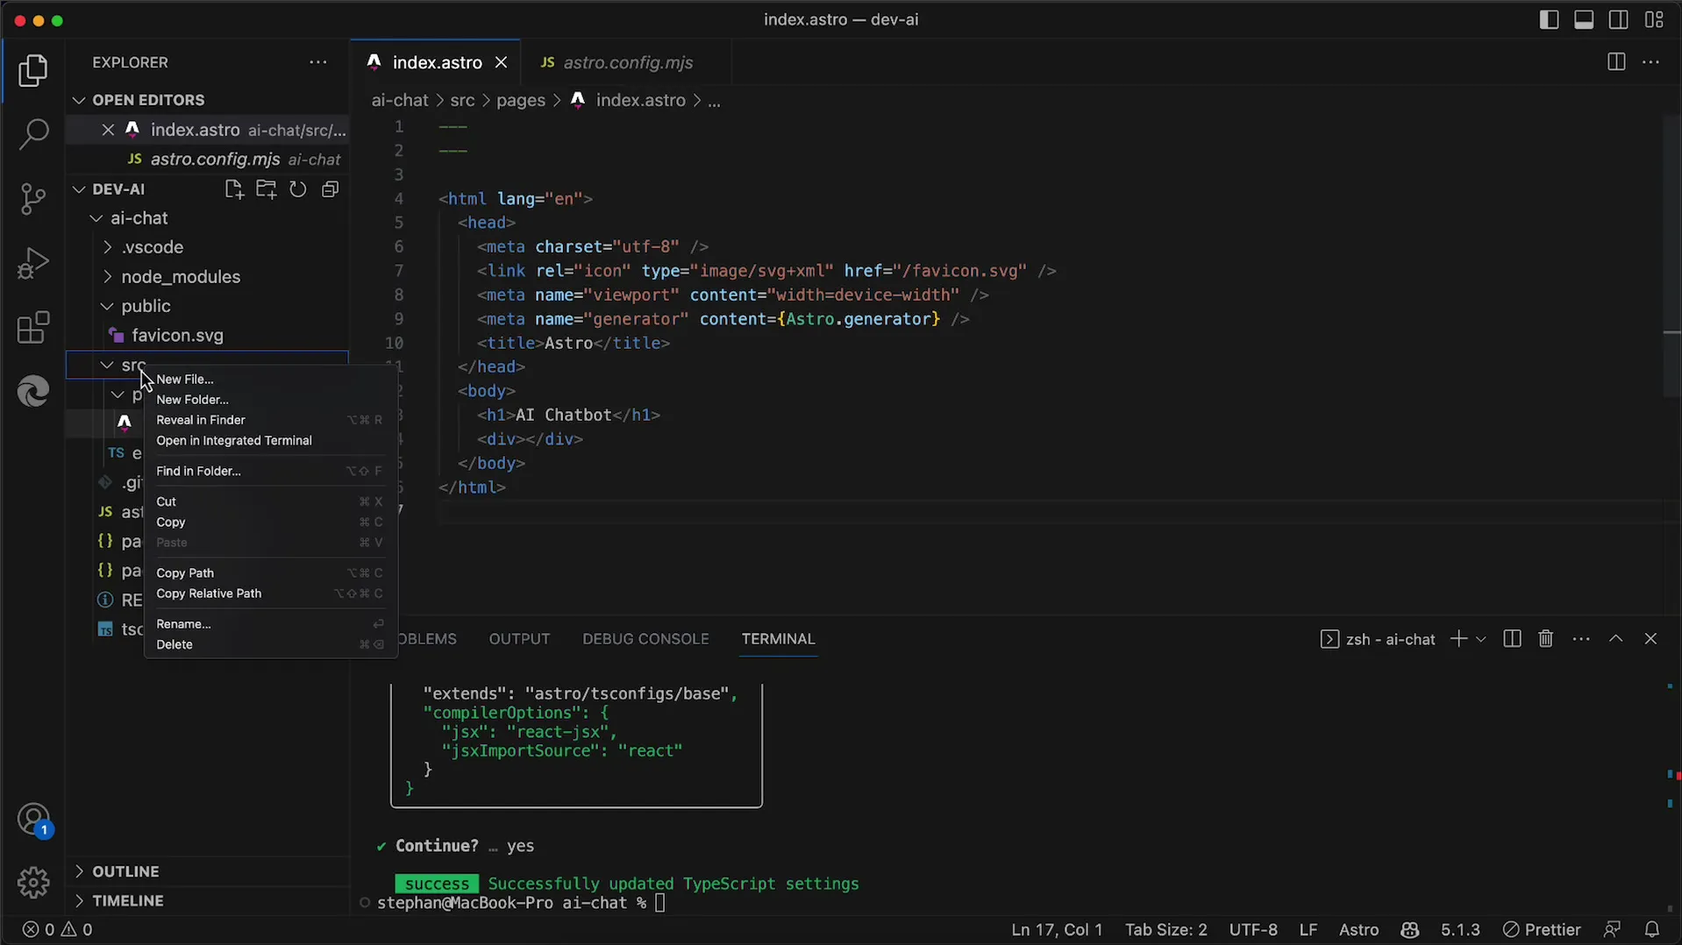
Task: Close the index.astro tab
Action: (501, 62)
